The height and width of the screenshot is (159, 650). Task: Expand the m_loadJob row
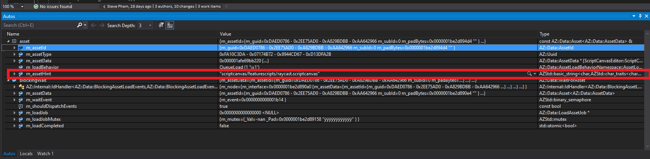(15, 113)
